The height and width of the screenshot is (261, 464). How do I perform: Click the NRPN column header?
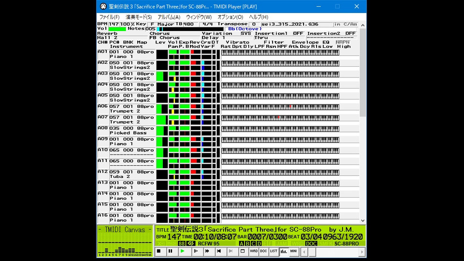(343, 43)
